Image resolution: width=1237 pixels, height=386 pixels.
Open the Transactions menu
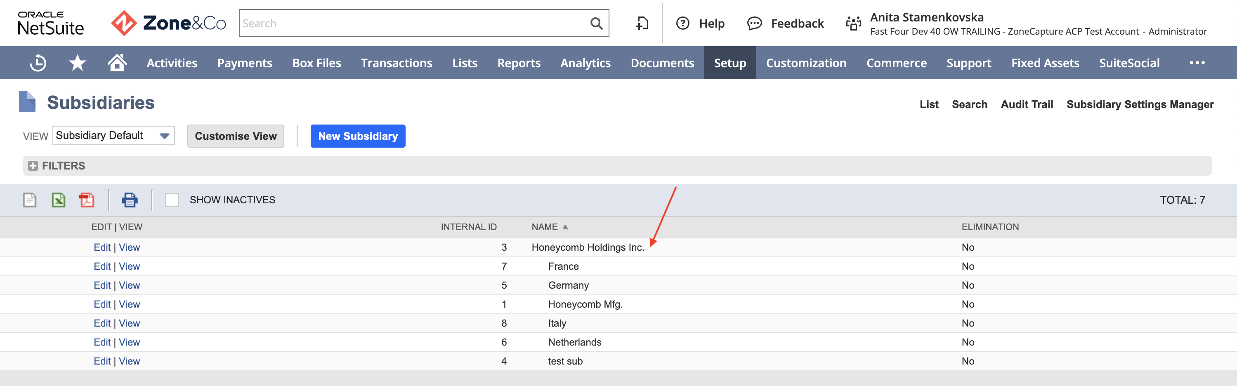coord(397,63)
